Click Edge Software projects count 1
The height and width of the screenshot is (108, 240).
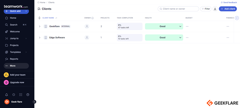click(x=101, y=37)
